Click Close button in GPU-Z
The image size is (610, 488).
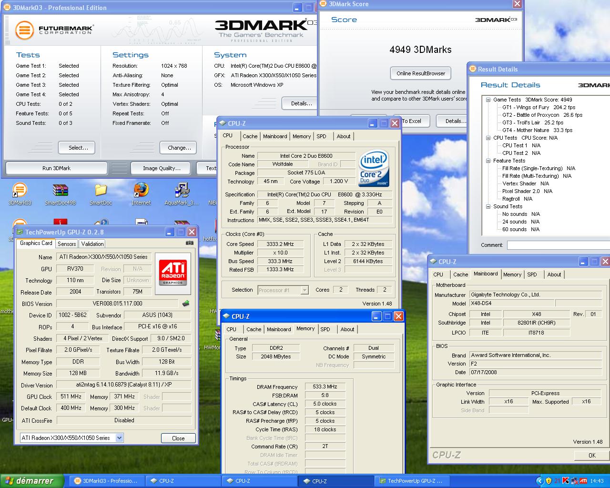(178, 438)
